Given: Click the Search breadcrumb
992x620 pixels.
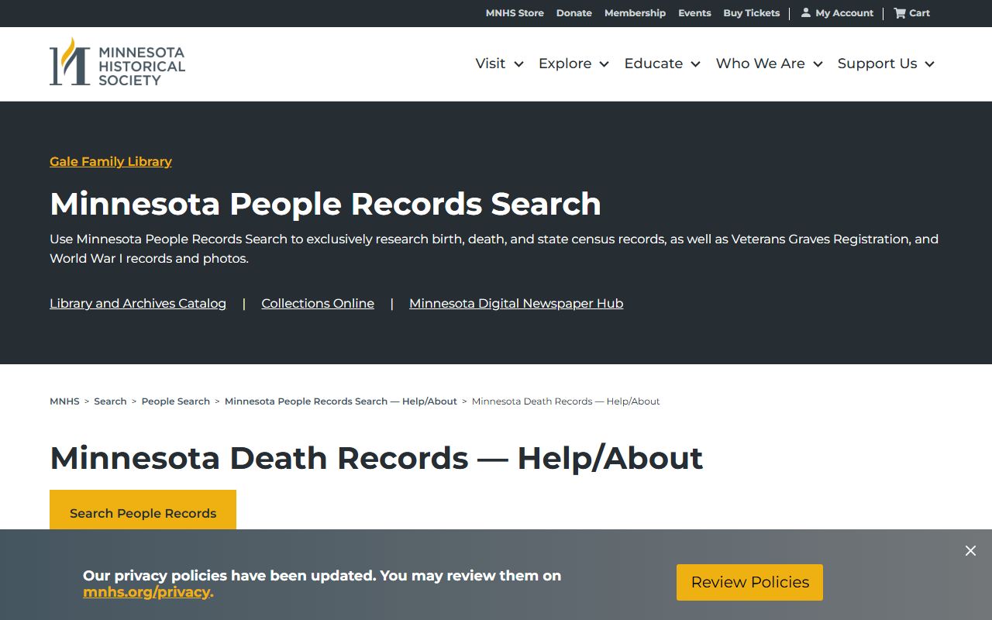Looking at the screenshot, I should click(x=110, y=401).
